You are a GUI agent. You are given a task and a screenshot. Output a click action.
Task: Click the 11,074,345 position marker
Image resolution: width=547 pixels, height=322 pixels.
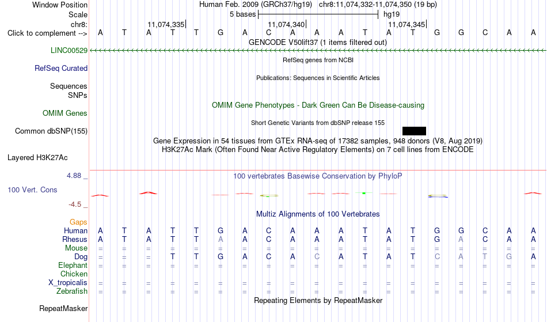407,24
